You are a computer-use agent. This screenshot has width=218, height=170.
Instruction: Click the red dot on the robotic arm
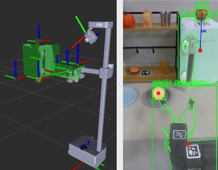tap(187, 144)
